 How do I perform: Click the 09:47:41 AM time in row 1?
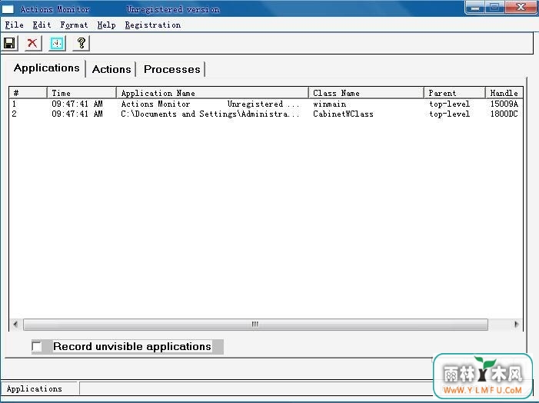pos(78,104)
